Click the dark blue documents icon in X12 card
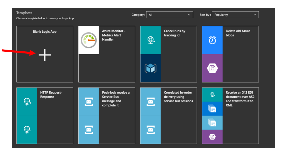Screen dimensions: 281x150 coord(212,109)
